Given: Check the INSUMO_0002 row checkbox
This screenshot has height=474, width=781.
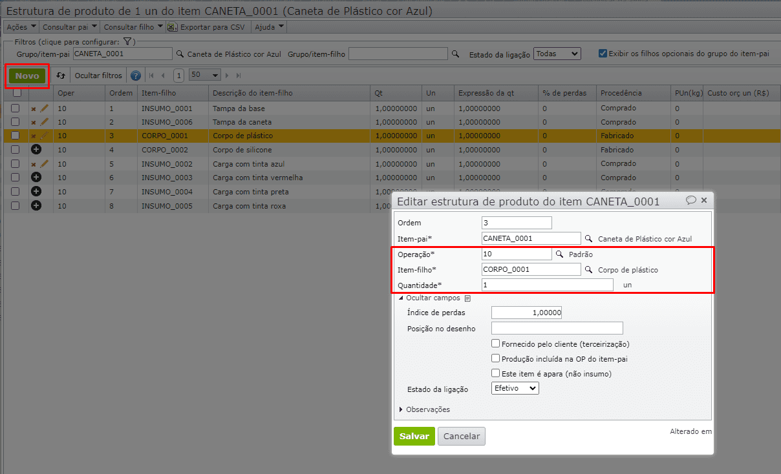Looking at the screenshot, I should [16, 164].
